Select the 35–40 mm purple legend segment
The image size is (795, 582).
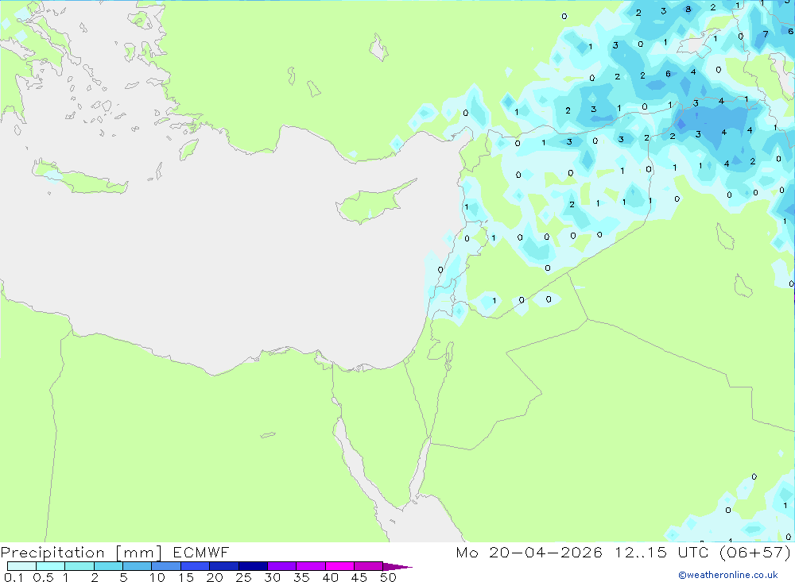310,566
